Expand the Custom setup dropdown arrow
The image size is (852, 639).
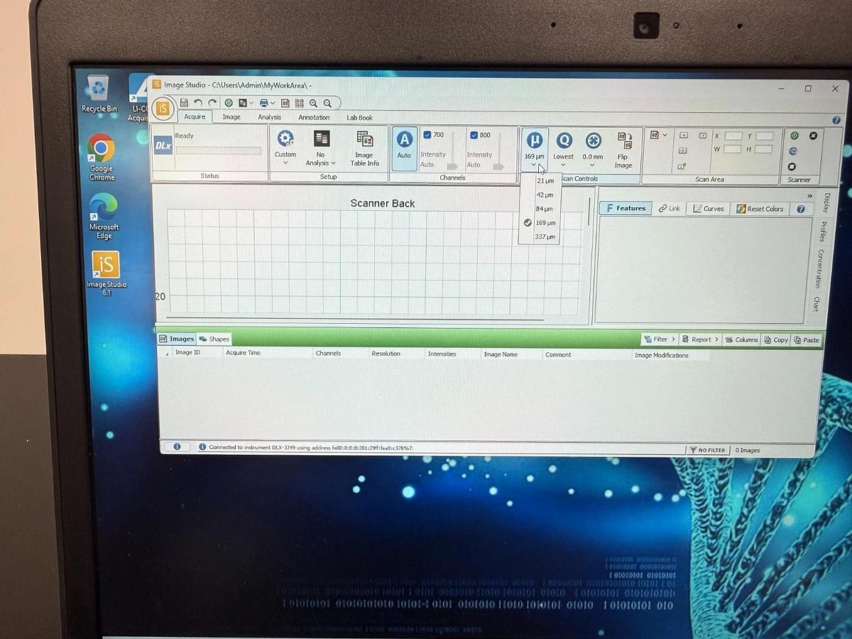[x=285, y=163]
